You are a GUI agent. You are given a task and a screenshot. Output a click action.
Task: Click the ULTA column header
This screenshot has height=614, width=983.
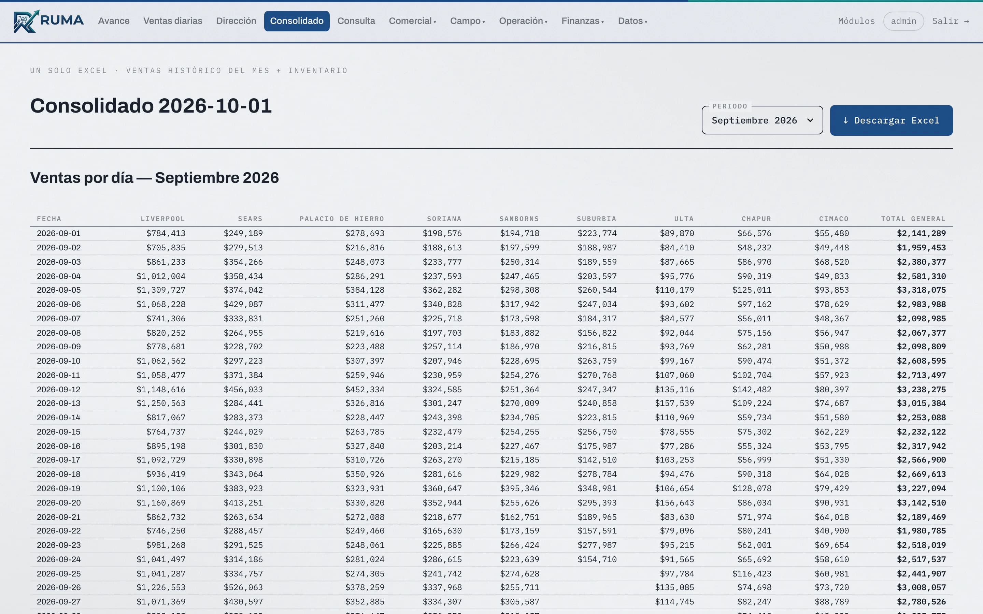pyautogui.click(x=684, y=219)
